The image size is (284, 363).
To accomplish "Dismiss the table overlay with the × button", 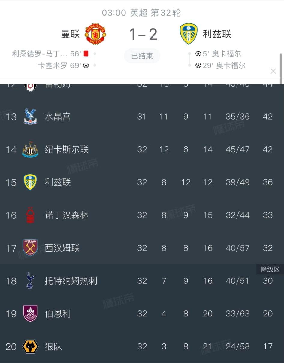I will pos(273,71).
